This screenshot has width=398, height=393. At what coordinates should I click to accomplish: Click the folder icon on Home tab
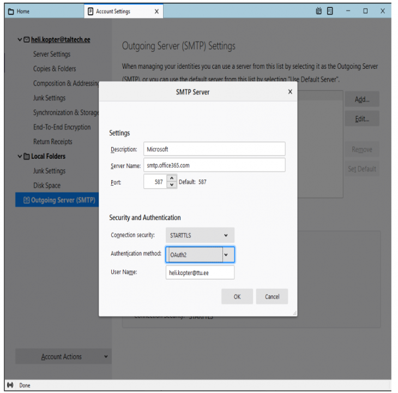click(x=11, y=11)
